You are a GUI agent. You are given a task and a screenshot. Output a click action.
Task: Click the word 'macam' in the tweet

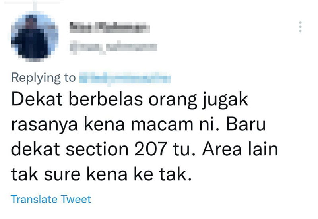click(x=162, y=125)
